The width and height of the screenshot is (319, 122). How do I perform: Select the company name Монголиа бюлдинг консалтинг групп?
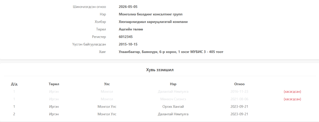[x=150, y=14]
